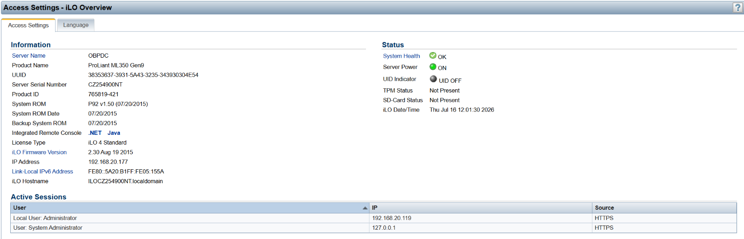
Task: Click session IP 127.0.0.1
Action: [384, 228]
